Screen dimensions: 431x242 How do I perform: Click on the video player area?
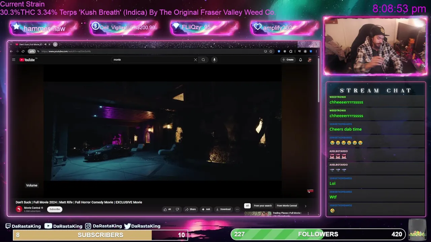point(163,131)
